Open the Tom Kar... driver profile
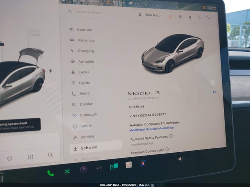 tap(149, 15)
